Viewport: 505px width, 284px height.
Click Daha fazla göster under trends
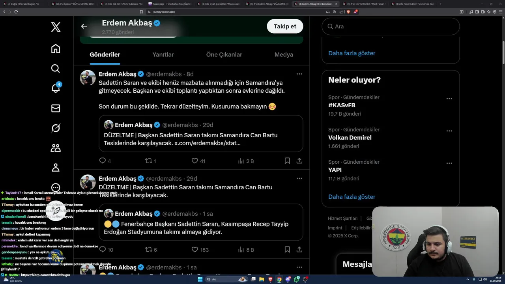[352, 196]
